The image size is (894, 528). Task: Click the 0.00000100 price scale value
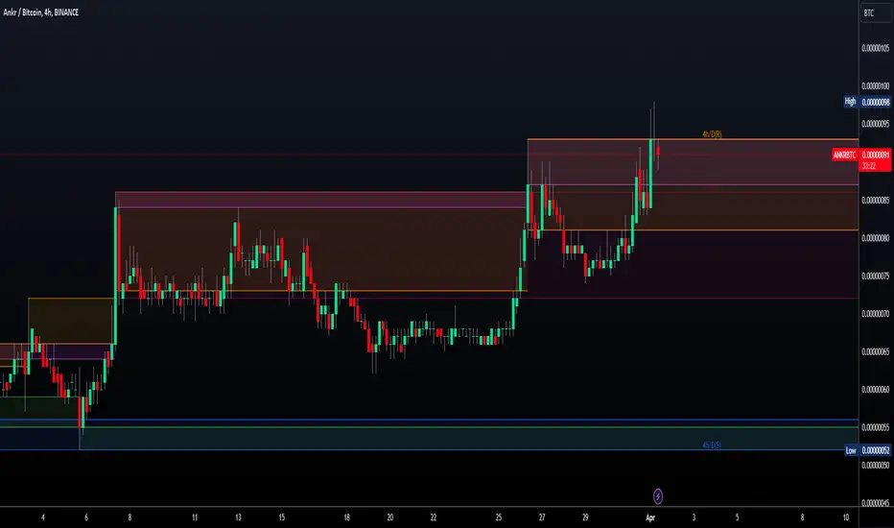point(875,85)
